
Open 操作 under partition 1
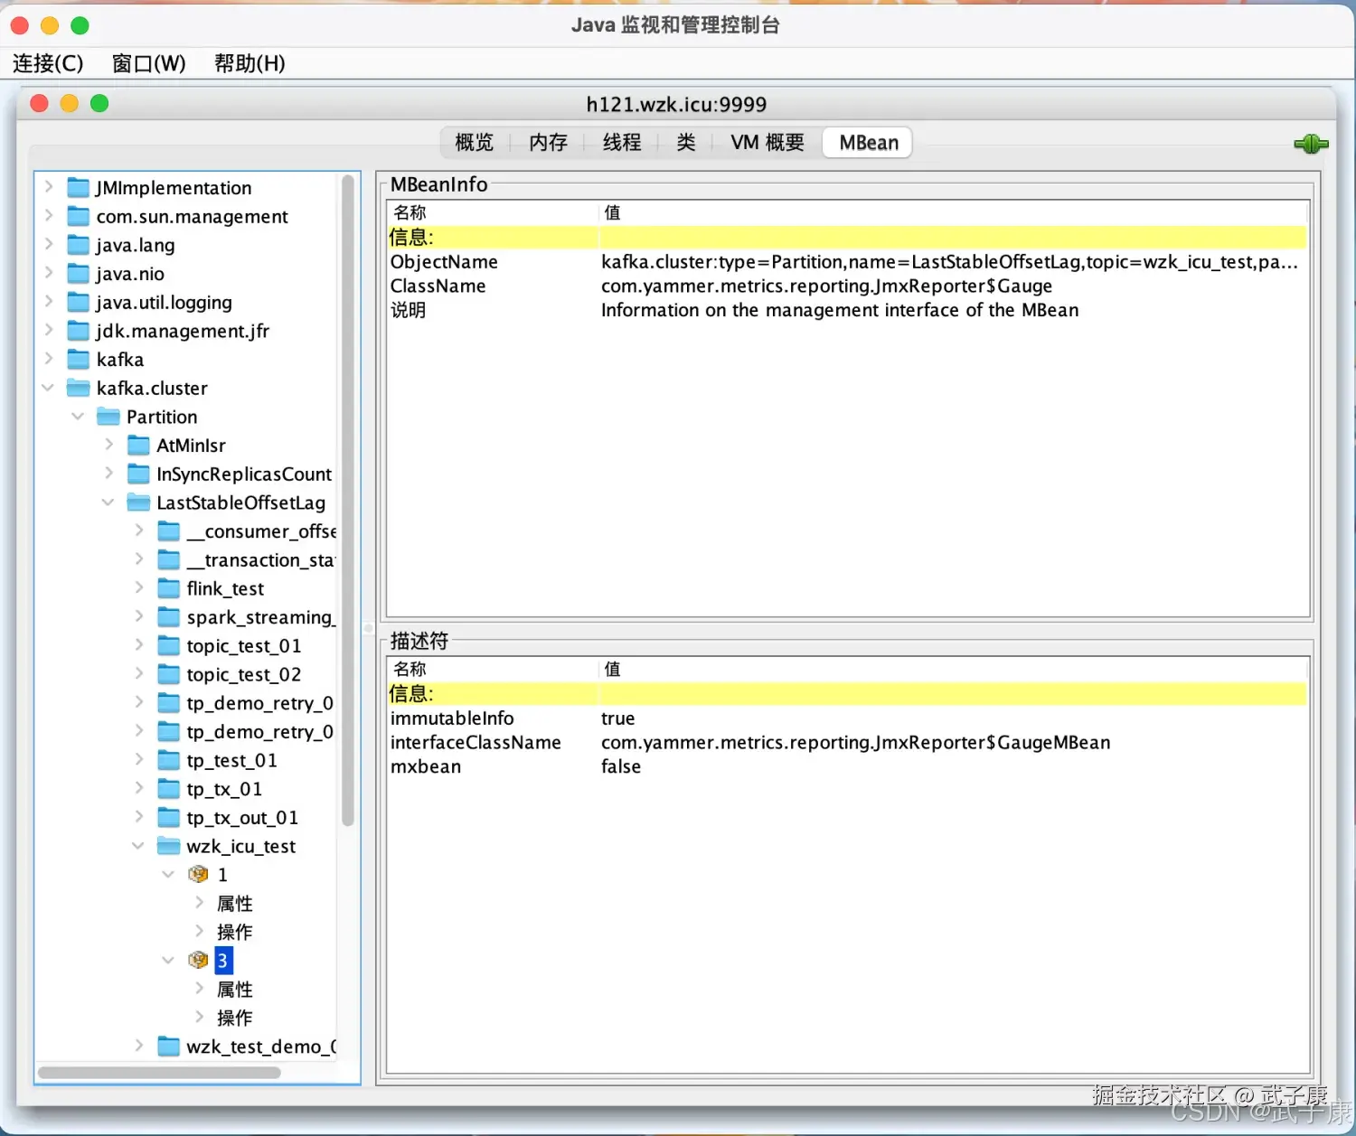click(x=235, y=933)
